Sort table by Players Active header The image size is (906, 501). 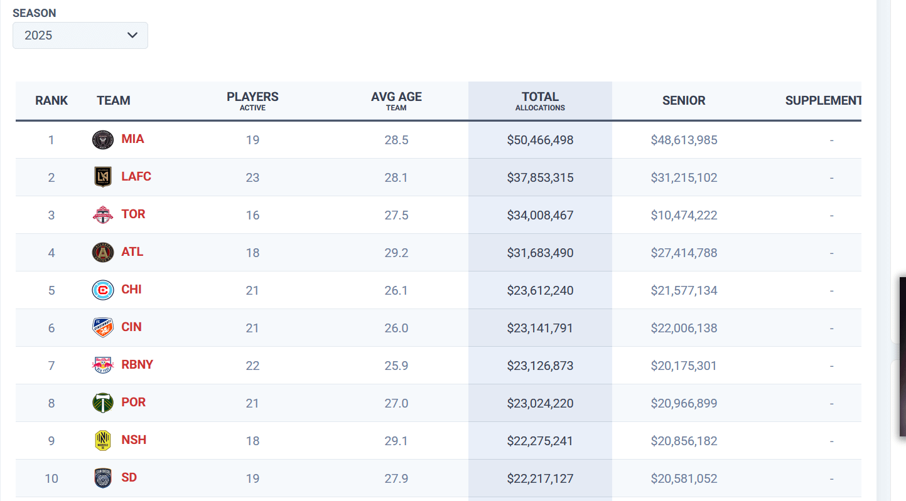coord(252,100)
